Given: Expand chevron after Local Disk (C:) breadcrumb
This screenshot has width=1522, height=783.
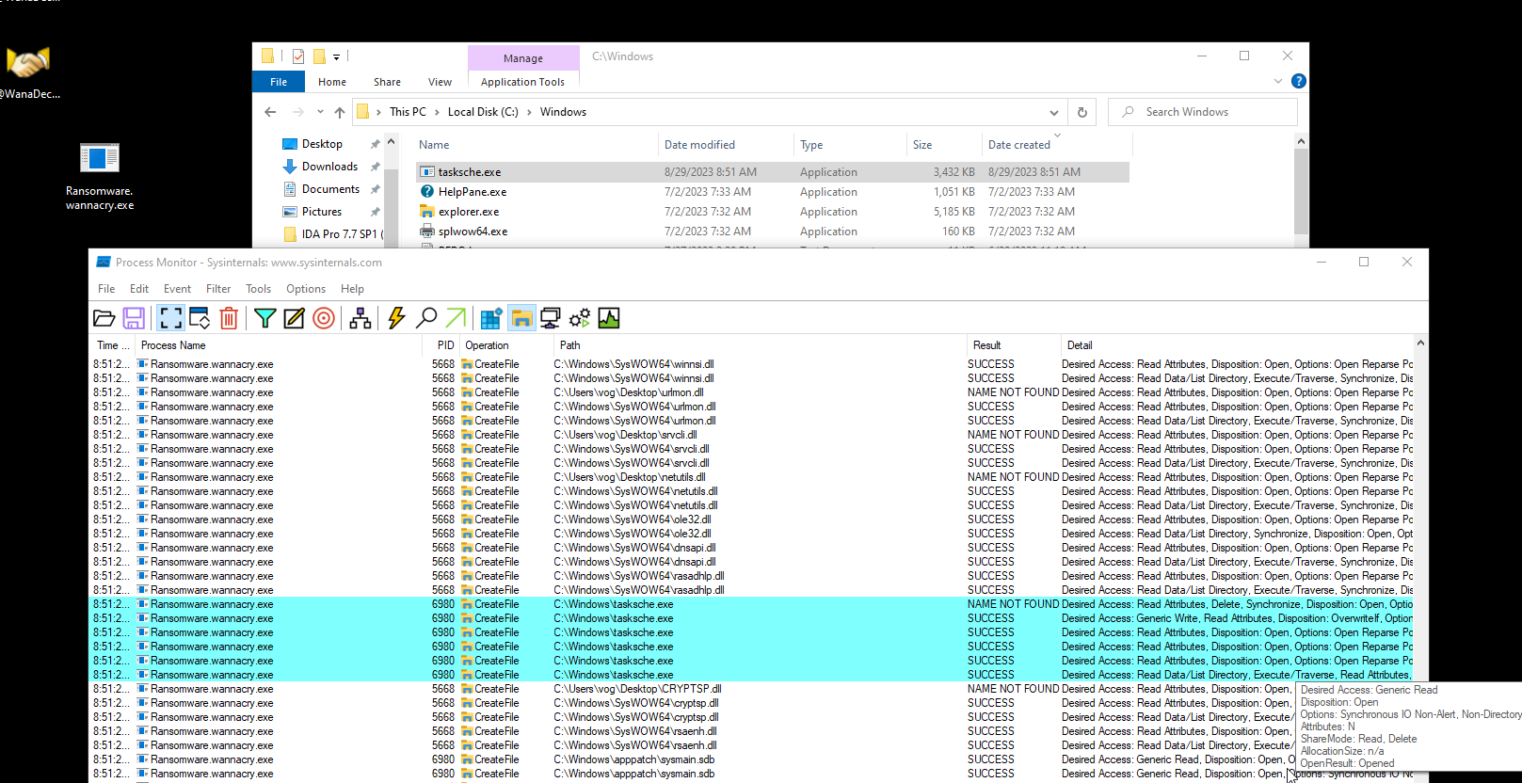Looking at the screenshot, I should click(529, 112).
